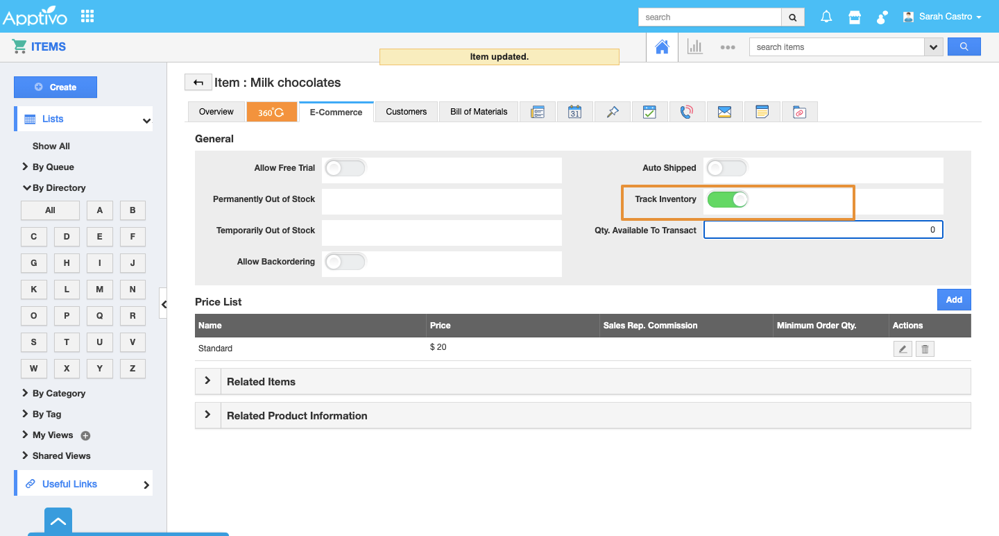This screenshot has height=536, width=999.
Task: Toggle the Auto Shipped switch
Action: pos(726,168)
